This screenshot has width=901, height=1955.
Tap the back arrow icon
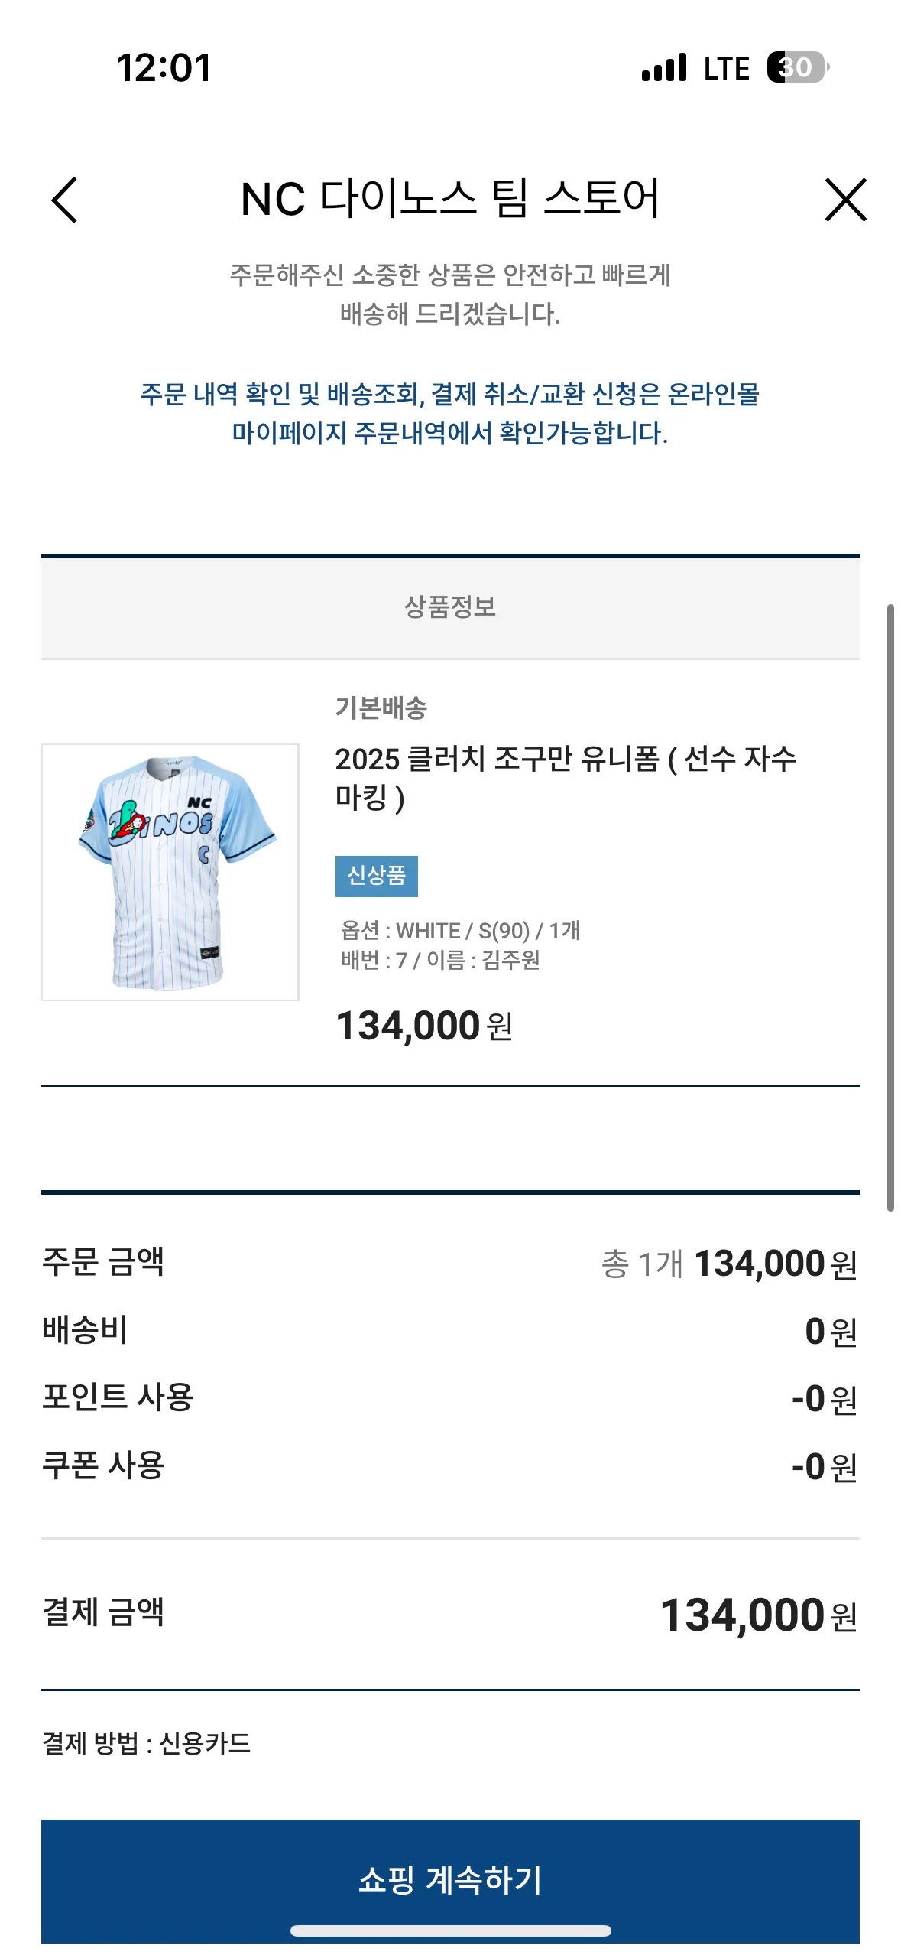click(x=64, y=200)
